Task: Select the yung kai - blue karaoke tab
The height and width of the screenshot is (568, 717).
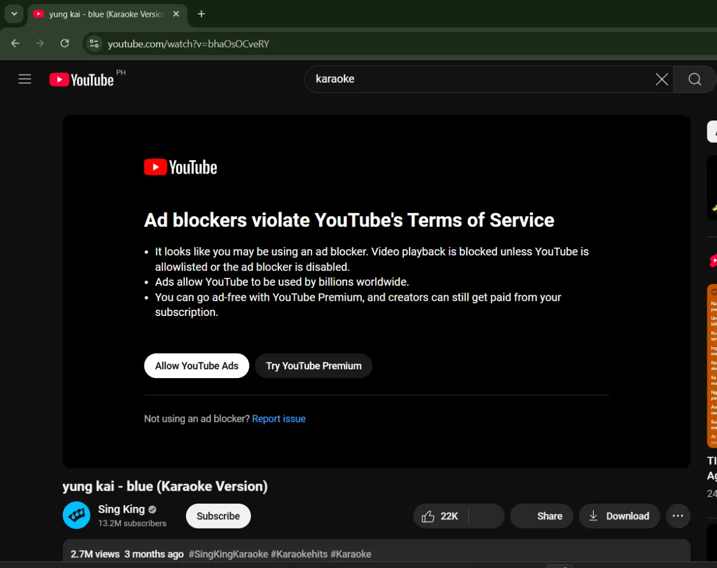Action: click(x=106, y=14)
